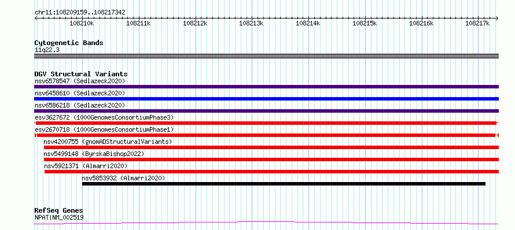
Task: Click the 11q22.3 band label
Action: (x=47, y=50)
